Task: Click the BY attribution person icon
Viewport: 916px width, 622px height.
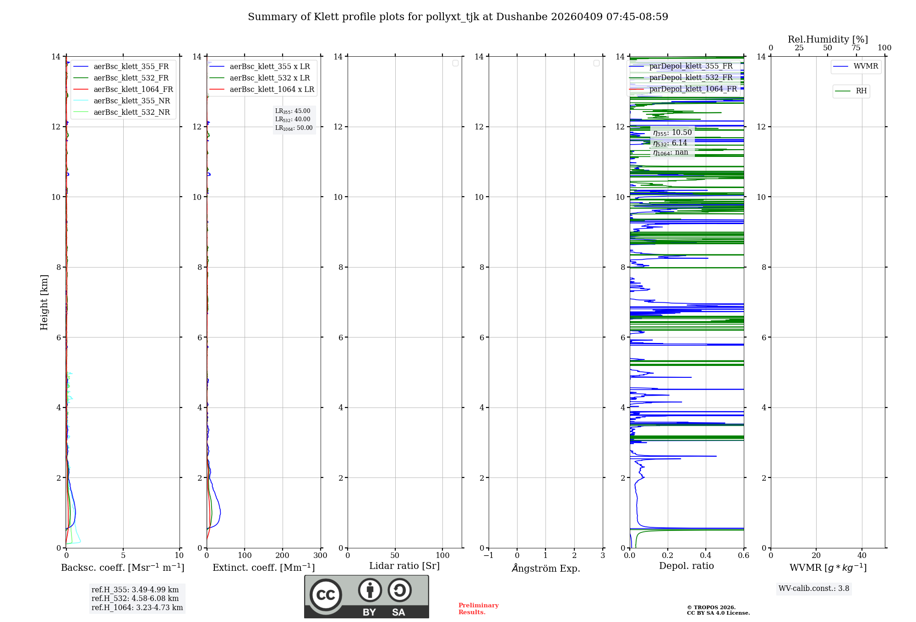Action: (x=370, y=590)
